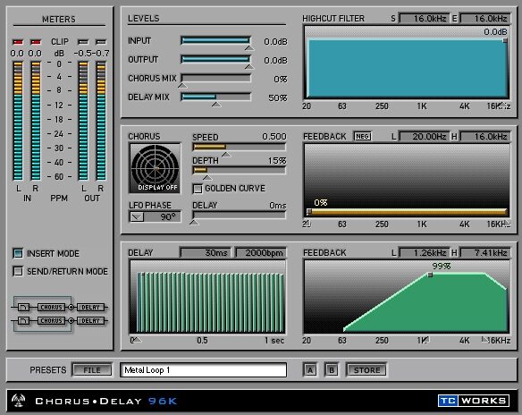Adjust the OUTPUT level slider
The height and width of the screenshot is (415, 522).
pos(216,59)
